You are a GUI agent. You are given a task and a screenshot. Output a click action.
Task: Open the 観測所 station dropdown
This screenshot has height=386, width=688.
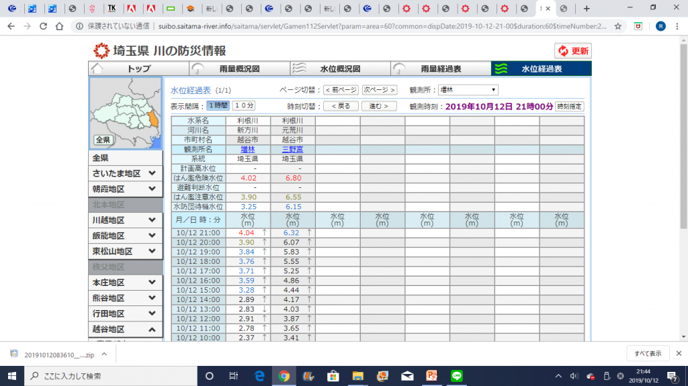pos(468,90)
